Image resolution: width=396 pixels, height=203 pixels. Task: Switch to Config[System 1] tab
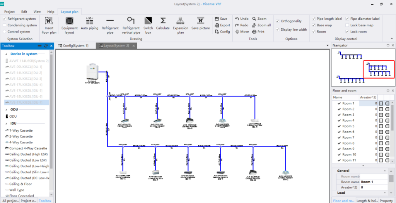pos(73,46)
